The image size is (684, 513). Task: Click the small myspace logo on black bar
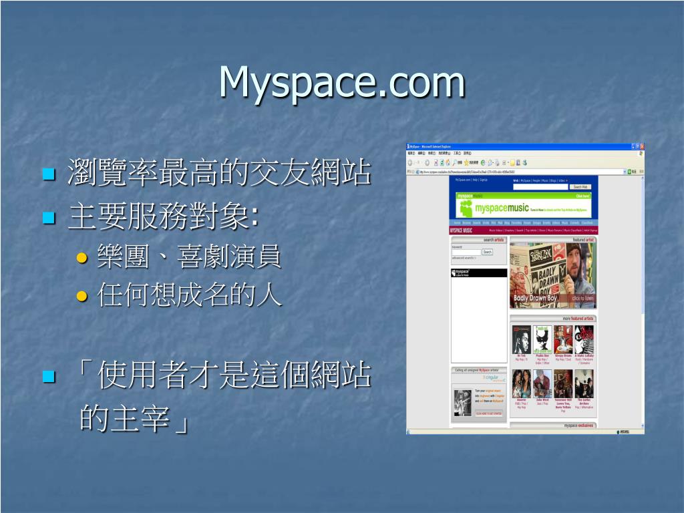point(460,273)
